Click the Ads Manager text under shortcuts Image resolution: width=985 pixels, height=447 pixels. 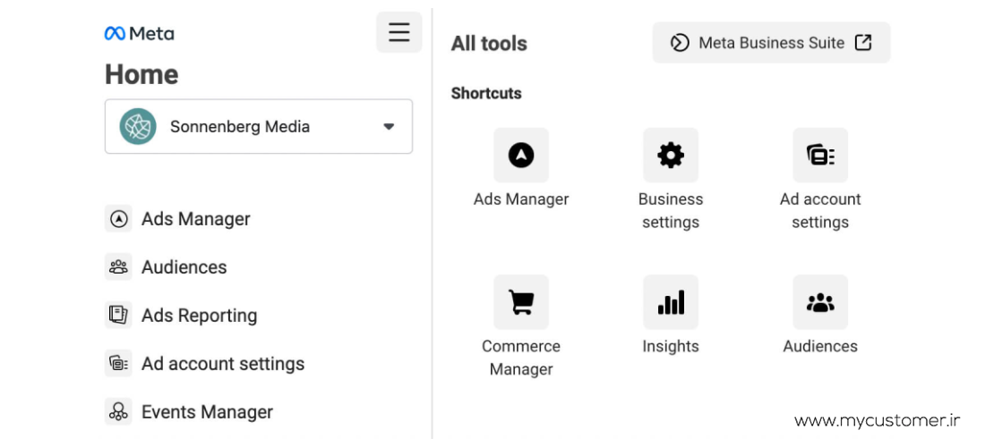coord(521,199)
